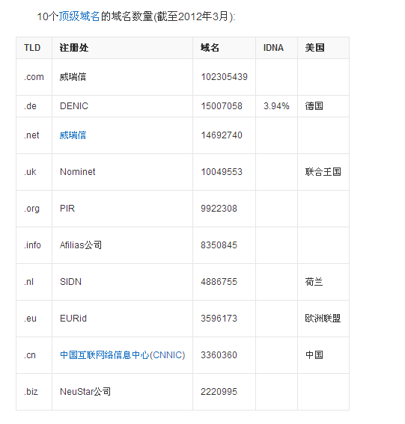Select the .com cell
The image size is (405, 424).
pos(34,77)
